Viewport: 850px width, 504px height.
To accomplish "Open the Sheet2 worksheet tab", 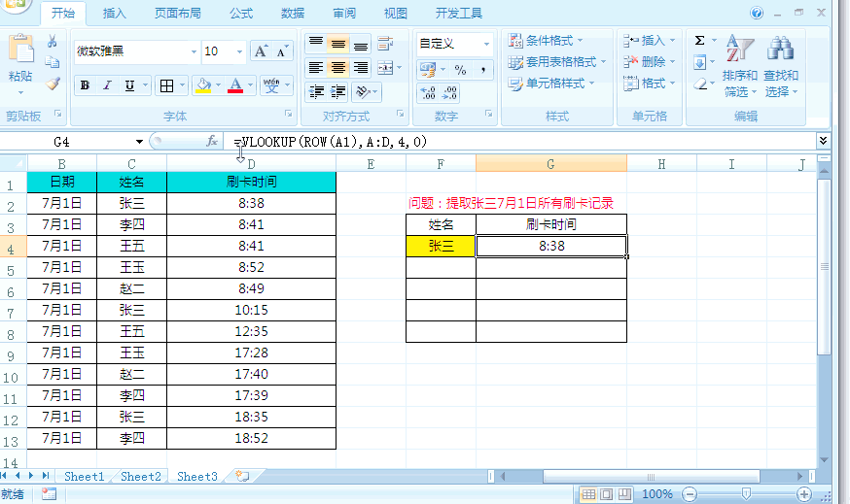I will point(141,477).
